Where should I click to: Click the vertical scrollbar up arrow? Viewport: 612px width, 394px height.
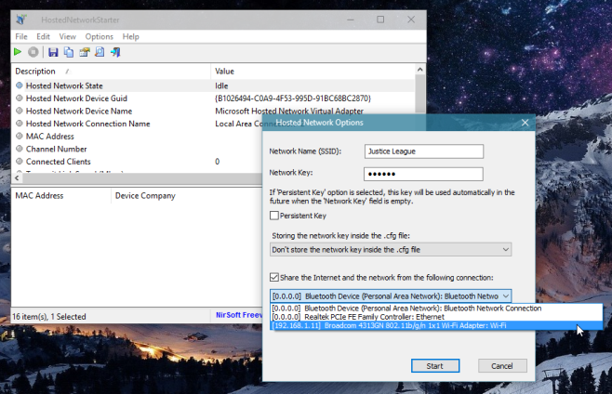(420, 70)
